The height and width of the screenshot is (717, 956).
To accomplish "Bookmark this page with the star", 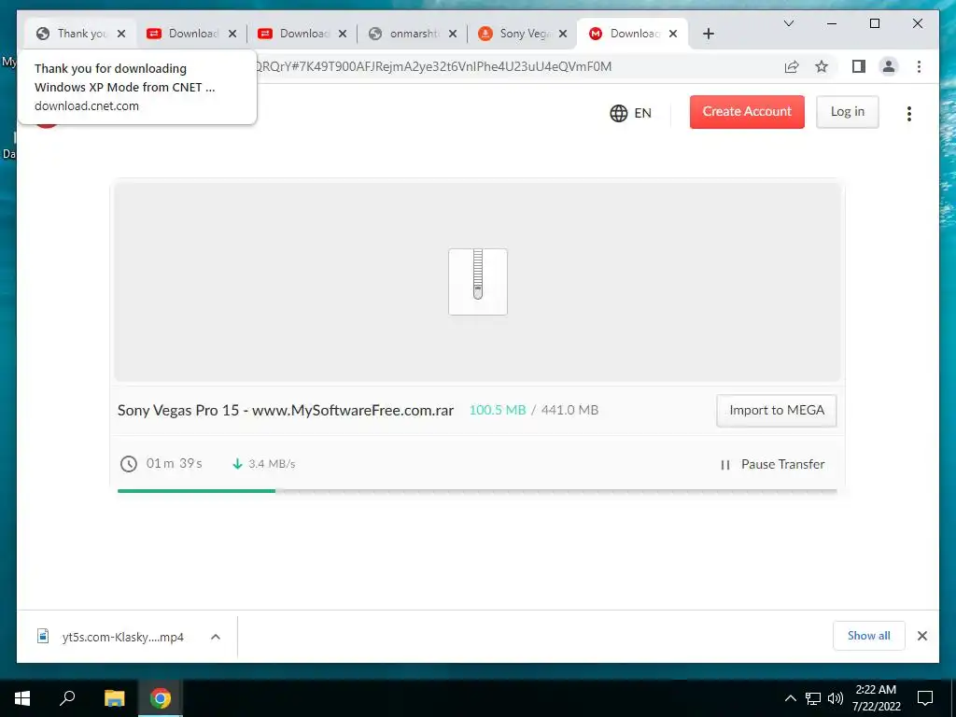I will click(822, 66).
